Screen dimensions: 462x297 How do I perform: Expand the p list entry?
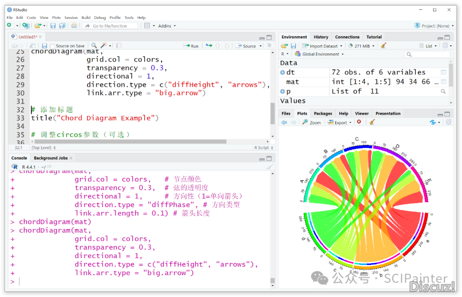tap(282, 91)
